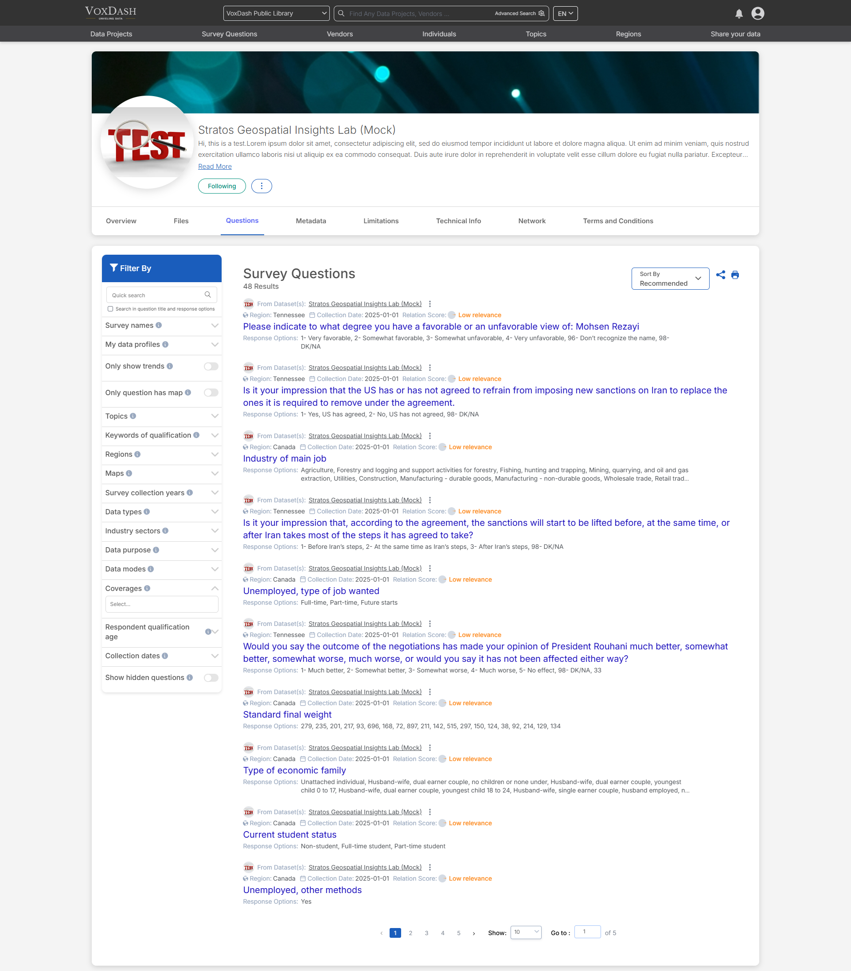Check Search in question title and response options
This screenshot has width=851, height=971.
pyautogui.click(x=110, y=308)
